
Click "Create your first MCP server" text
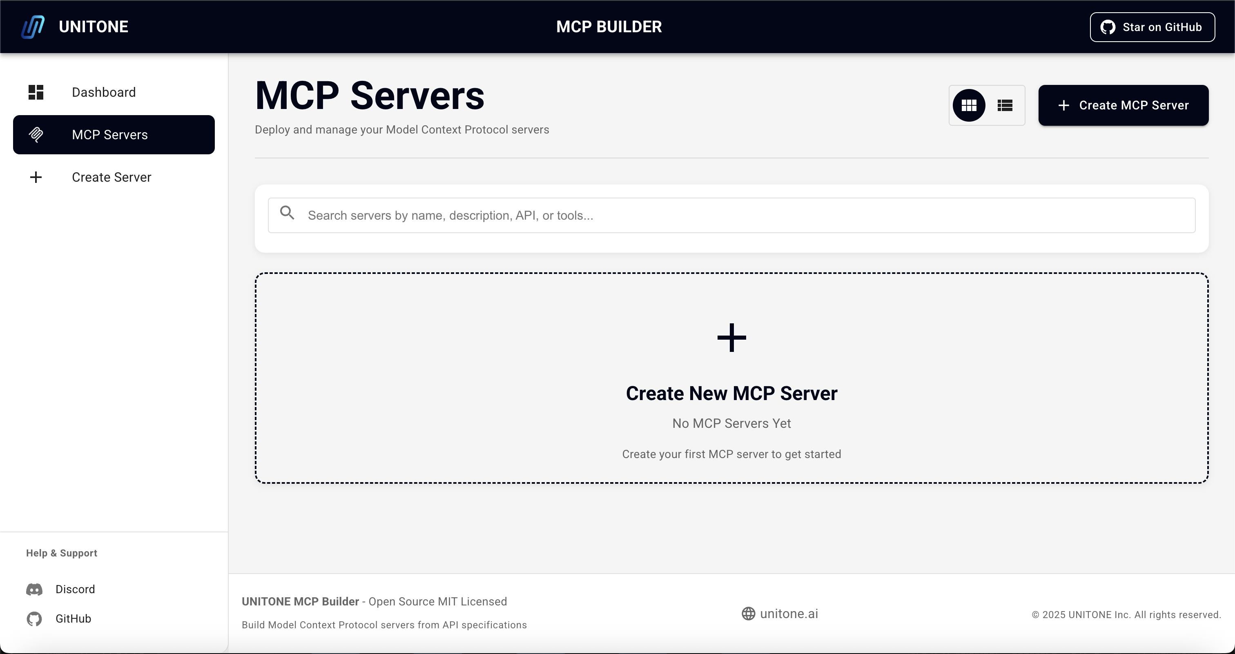tap(731, 454)
